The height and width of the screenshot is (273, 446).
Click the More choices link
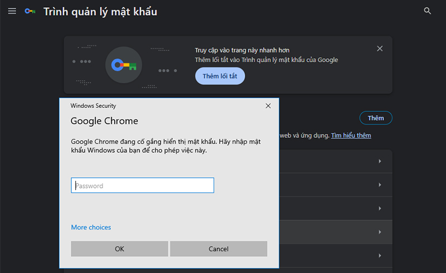91,227
